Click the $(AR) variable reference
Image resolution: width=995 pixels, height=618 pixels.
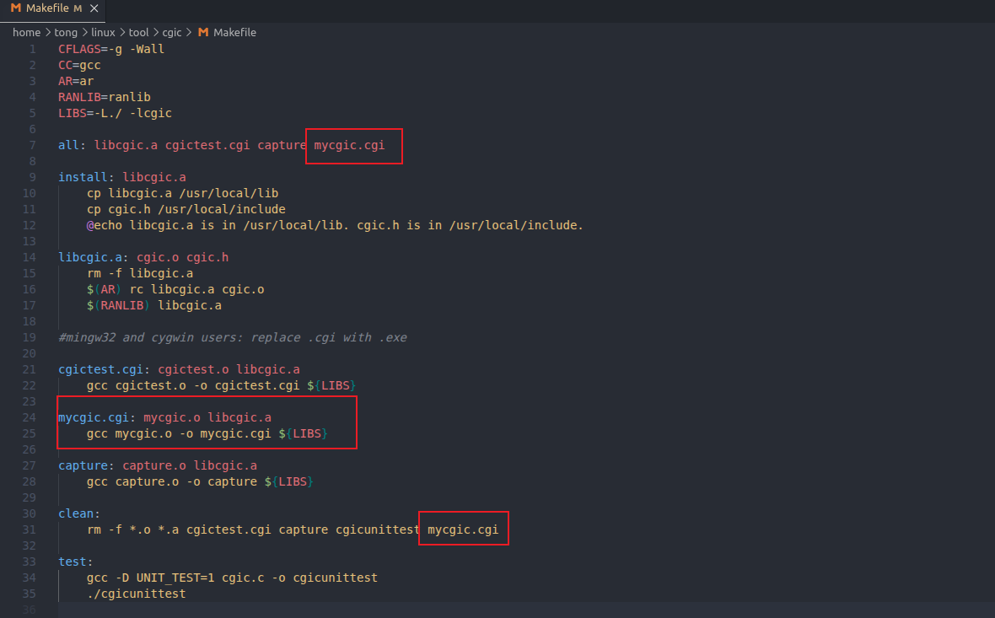click(105, 289)
